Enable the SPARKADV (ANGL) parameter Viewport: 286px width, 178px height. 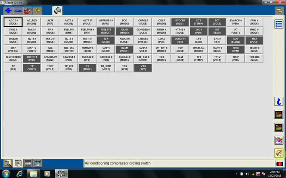coord(50,59)
